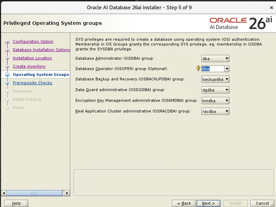Open the OSKMDBA group dropdown
Viewport: 276px width, 207px height.
tap(215, 101)
